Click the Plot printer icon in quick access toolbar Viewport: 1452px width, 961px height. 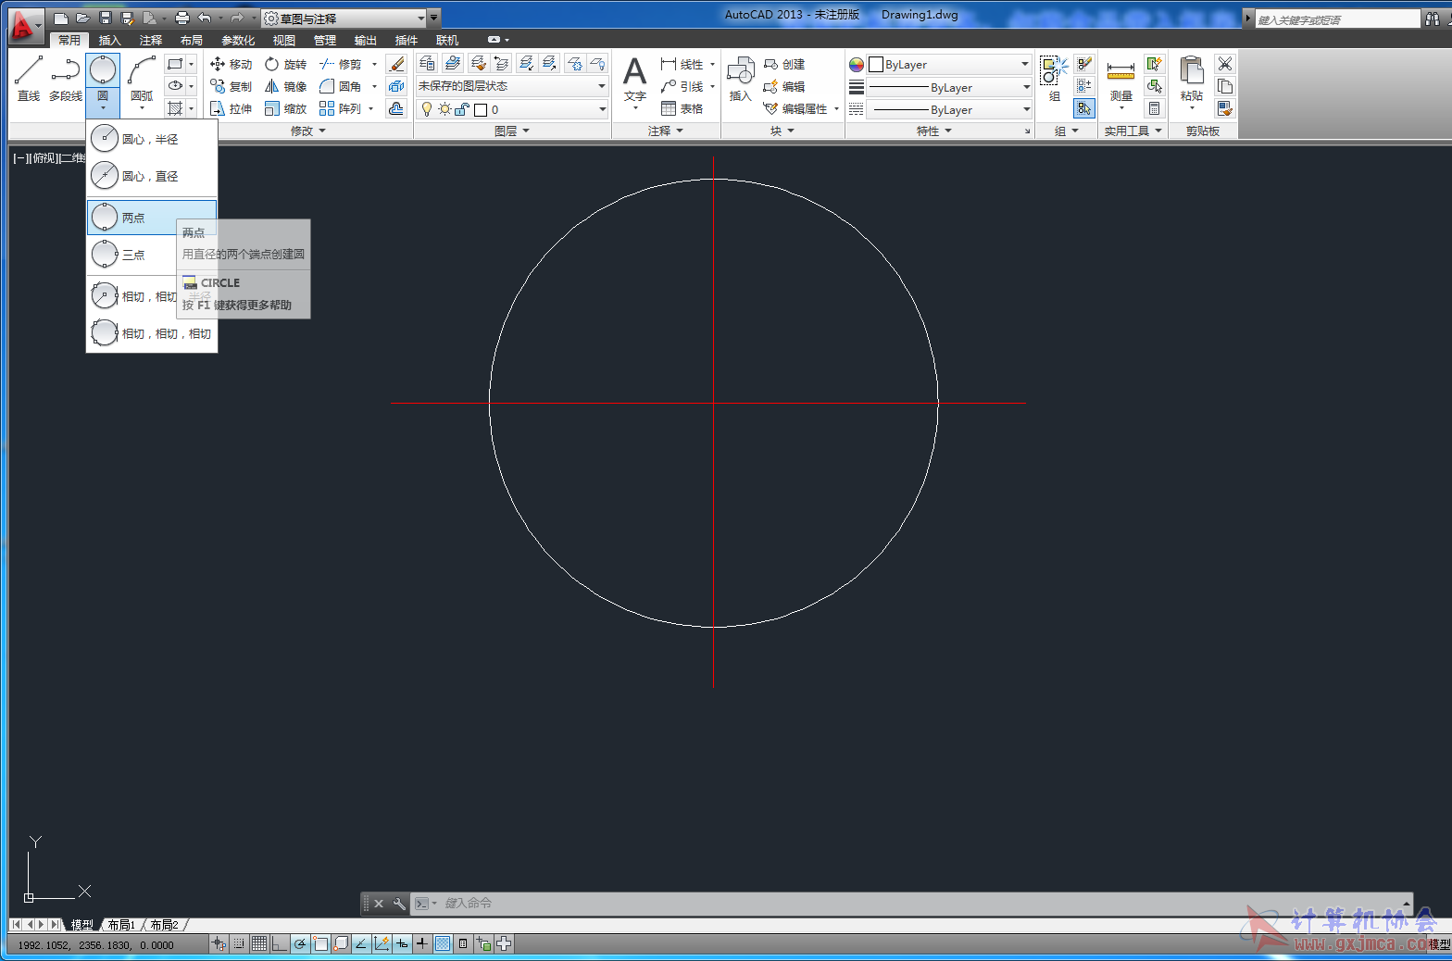(x=181, y=18)
